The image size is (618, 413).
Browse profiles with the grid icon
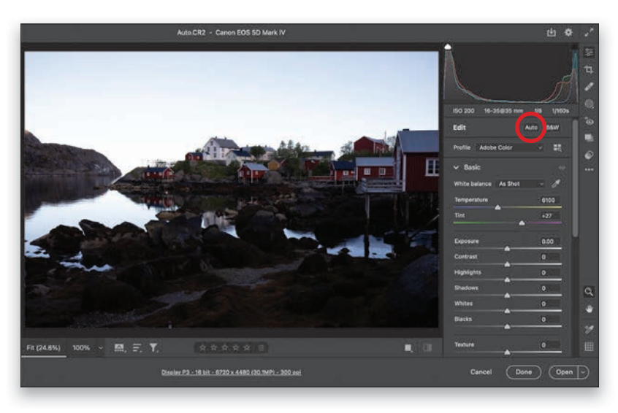click(x=557, y=147)
